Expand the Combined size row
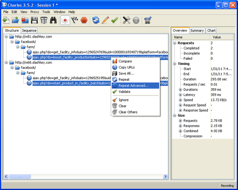Image resolution: width=238 pixels, height=190 pixels. (180, 131)
